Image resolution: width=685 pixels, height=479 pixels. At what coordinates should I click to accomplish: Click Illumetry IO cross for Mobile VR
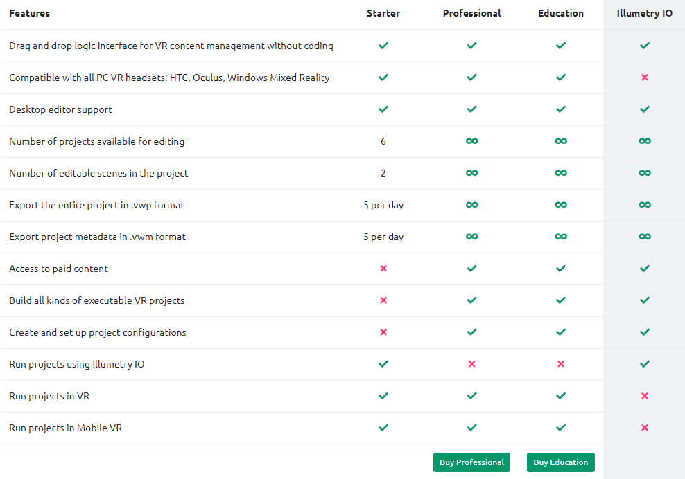tap(645, 428)
